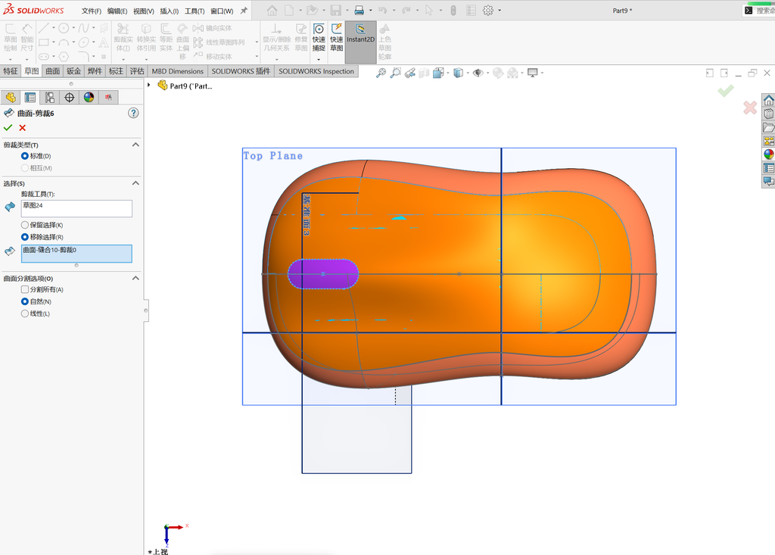The width and height of the screenshot is (775, 555).
Task: Switch to the 评估 tab
Action: point(137,71)
